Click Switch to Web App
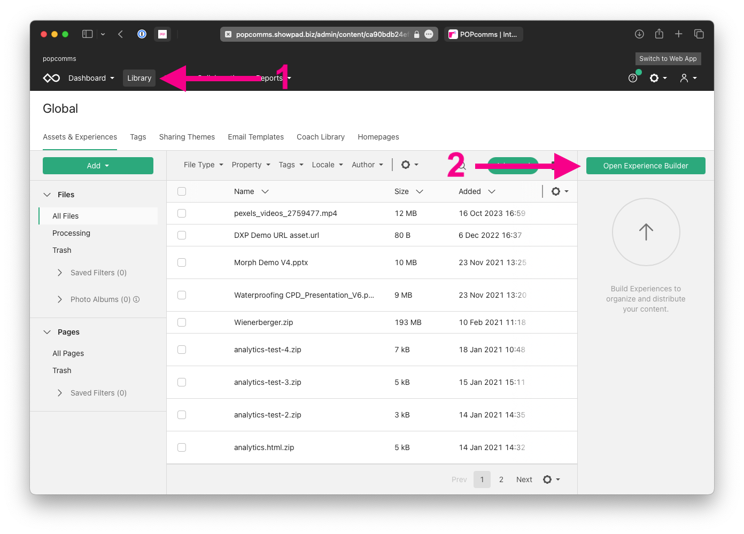 (x=668, y=59)
